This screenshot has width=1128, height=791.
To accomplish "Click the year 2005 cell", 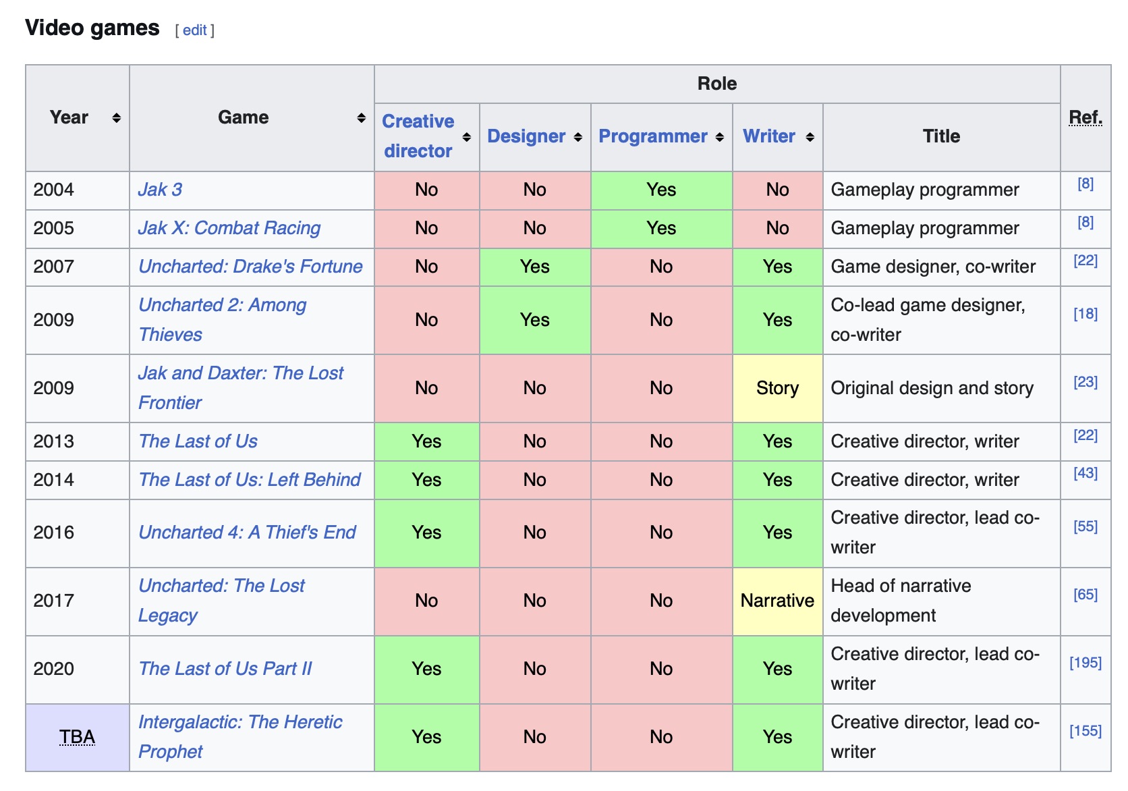I will tap(77, 228).
